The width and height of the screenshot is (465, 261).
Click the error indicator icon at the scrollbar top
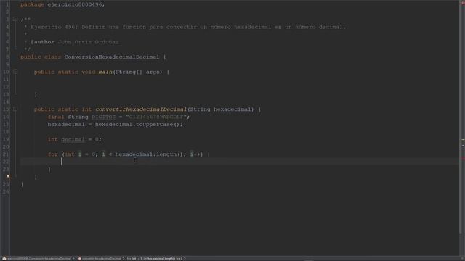tap(463, 2)
